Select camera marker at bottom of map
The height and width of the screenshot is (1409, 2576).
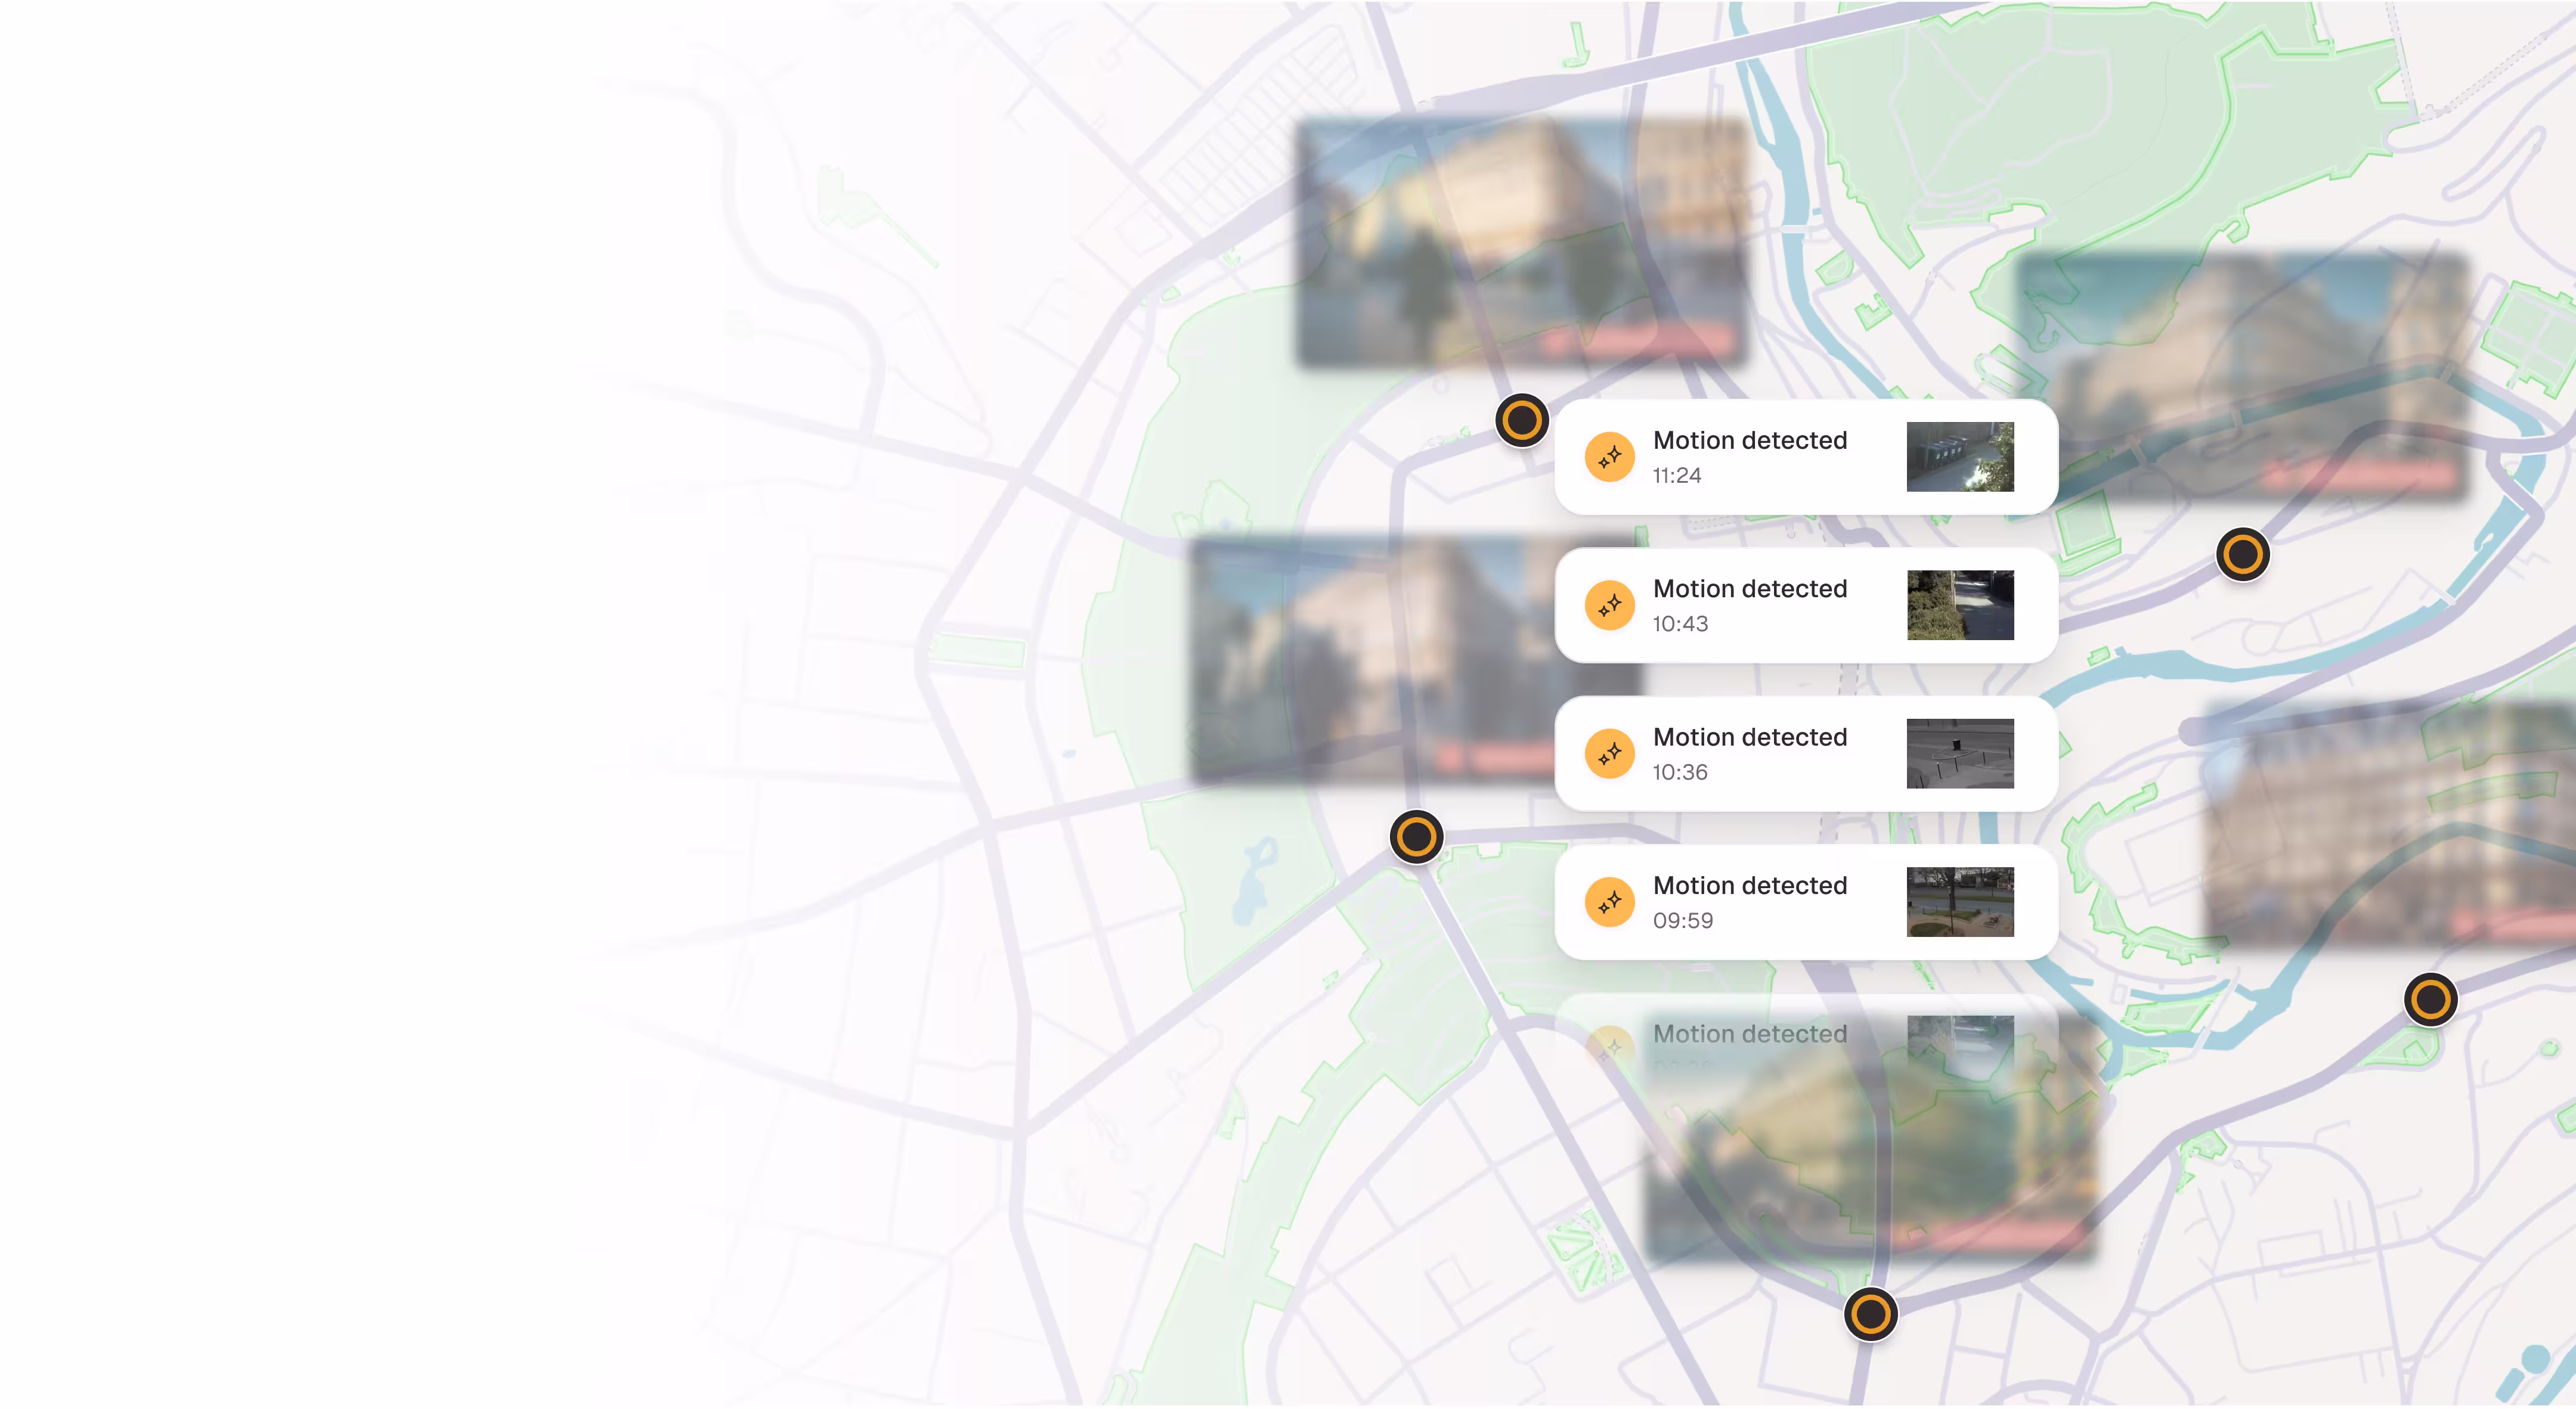coord(1870,1314)
